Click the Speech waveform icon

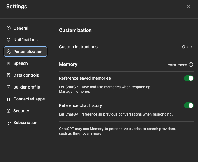[x=9, y=63]
